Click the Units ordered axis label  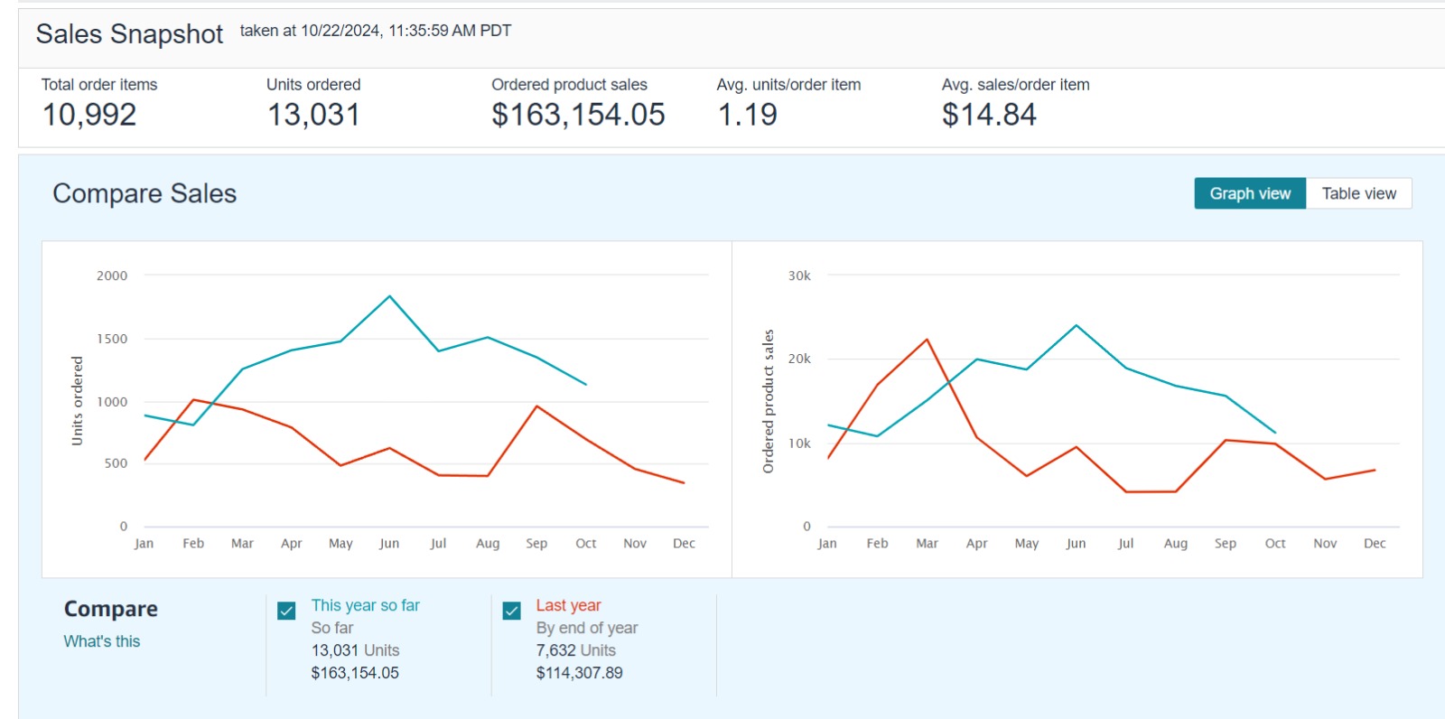[x=77, y=400]
